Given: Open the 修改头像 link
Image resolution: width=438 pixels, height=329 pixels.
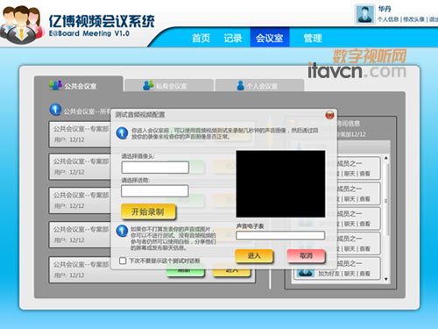Looking at the screenshot, I should click(x=413, y=19).
